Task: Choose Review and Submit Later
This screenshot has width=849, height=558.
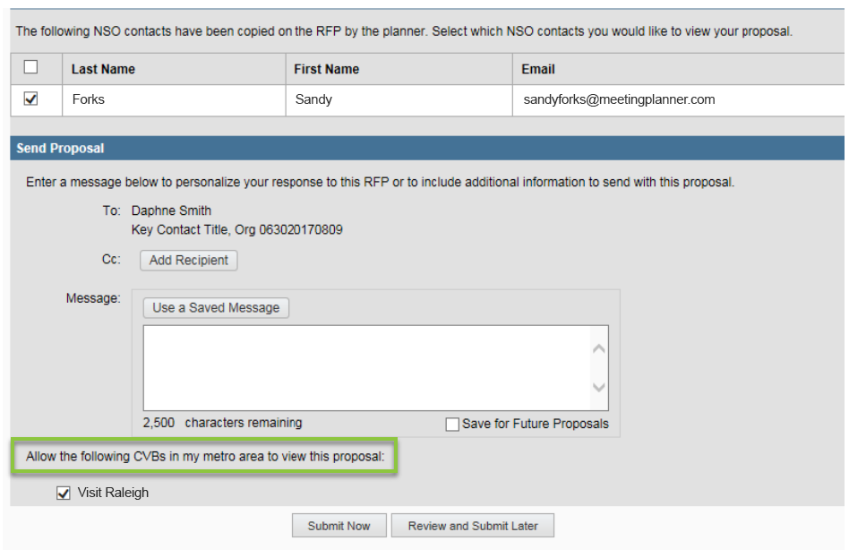Action: pos(473,526)
